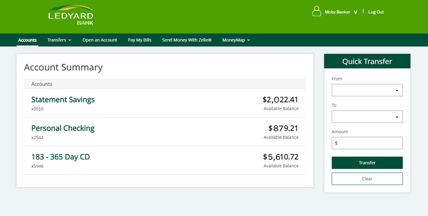Select Open an Account in navigation
The height and width of the screenshot is (216, 428).
click(99, 40)
